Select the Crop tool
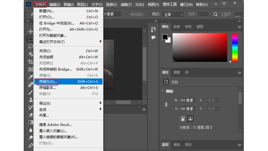268x151 pixels. pos(31,62)
